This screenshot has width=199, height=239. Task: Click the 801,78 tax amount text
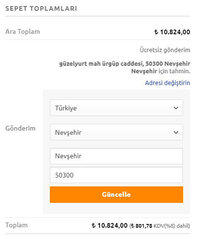click(144, 226)
